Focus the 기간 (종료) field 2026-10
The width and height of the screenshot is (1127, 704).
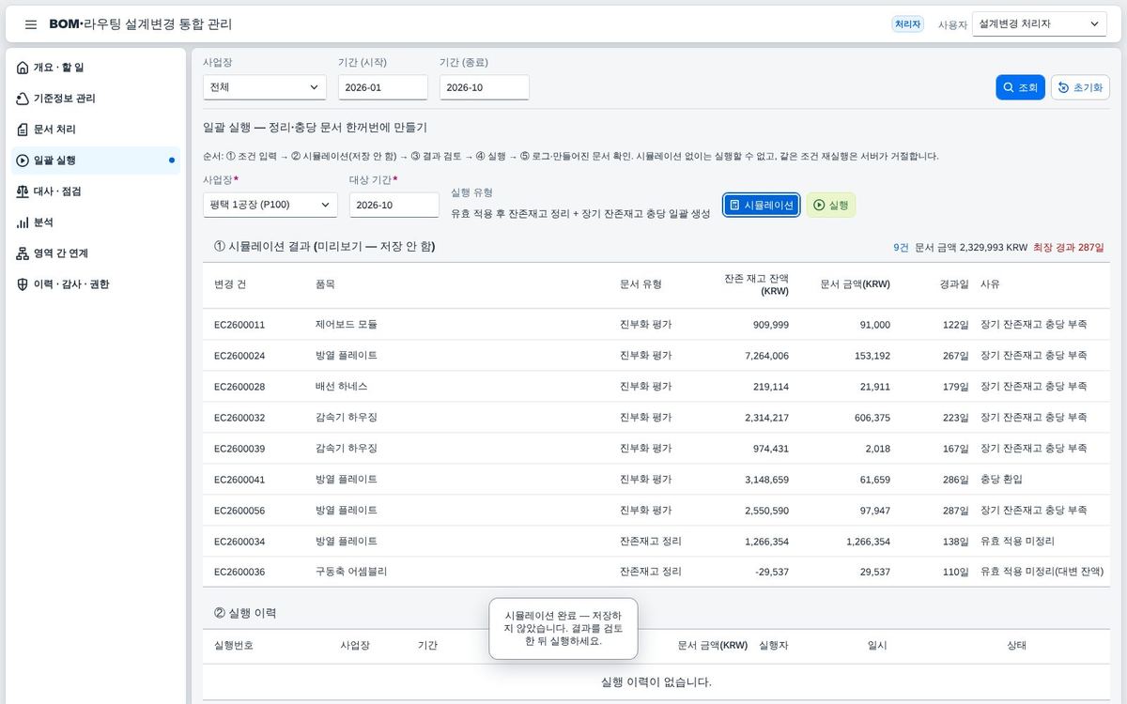[x=485, y=87]
